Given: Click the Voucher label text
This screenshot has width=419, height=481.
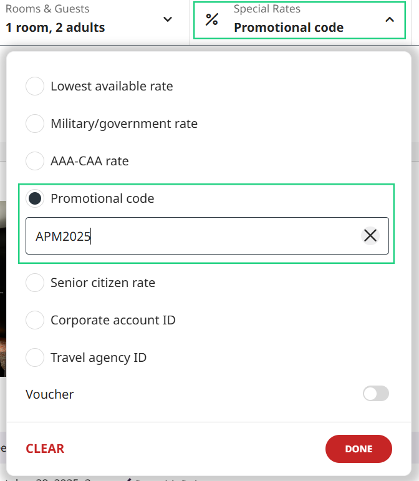Looking at the screenshot, I should pos(50,394).
